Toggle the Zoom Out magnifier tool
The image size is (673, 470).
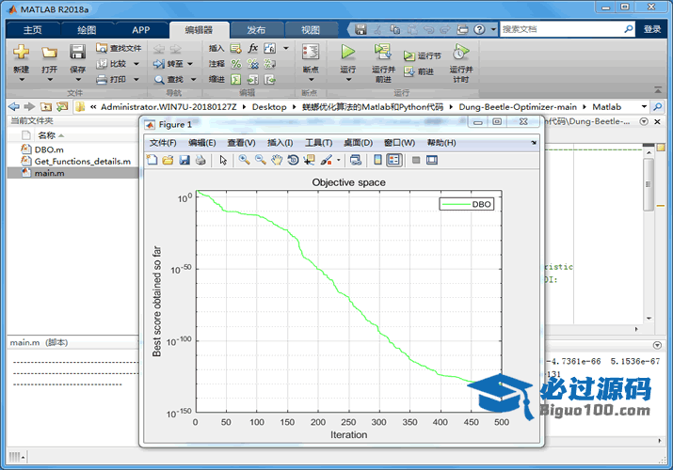pyautogui.click(x=261, y=160)
